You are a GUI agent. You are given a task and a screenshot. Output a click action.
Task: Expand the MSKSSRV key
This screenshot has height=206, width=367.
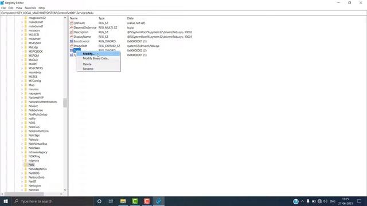coord(22,43)
